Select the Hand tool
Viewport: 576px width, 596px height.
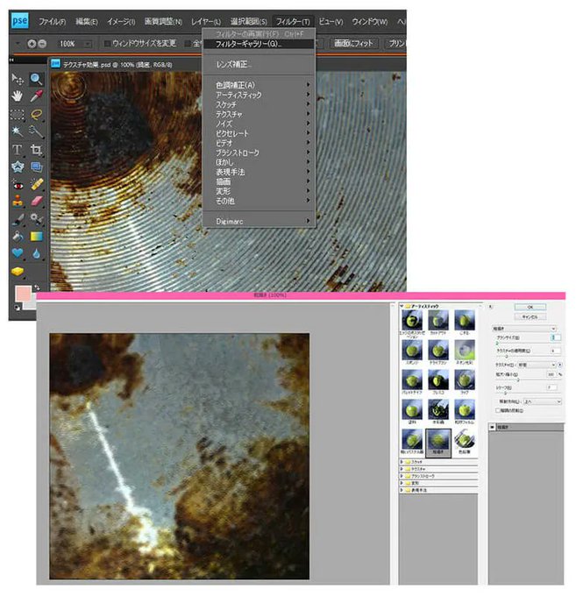point(18,96)
